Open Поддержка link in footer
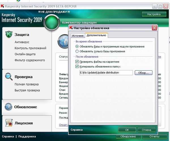This screenshot has width=170, height=141. pyautogui.click(x=27, y=136)
